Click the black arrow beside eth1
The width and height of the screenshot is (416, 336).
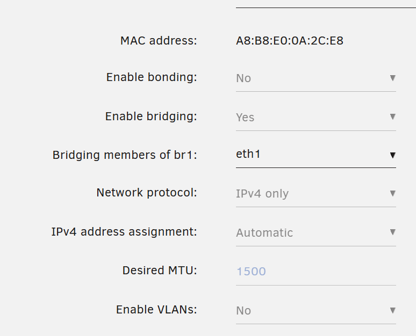(x=393, y=155)
